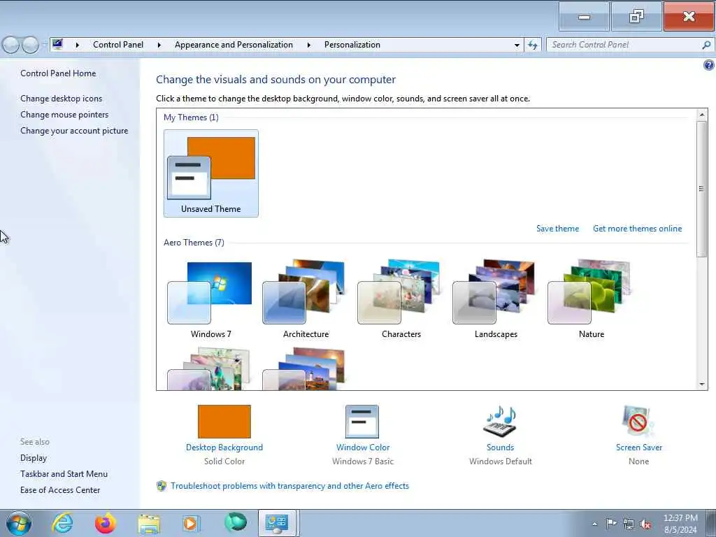Click the help question mark icon
This screenshot has width=716, height=537.
(x=709, y=65)
